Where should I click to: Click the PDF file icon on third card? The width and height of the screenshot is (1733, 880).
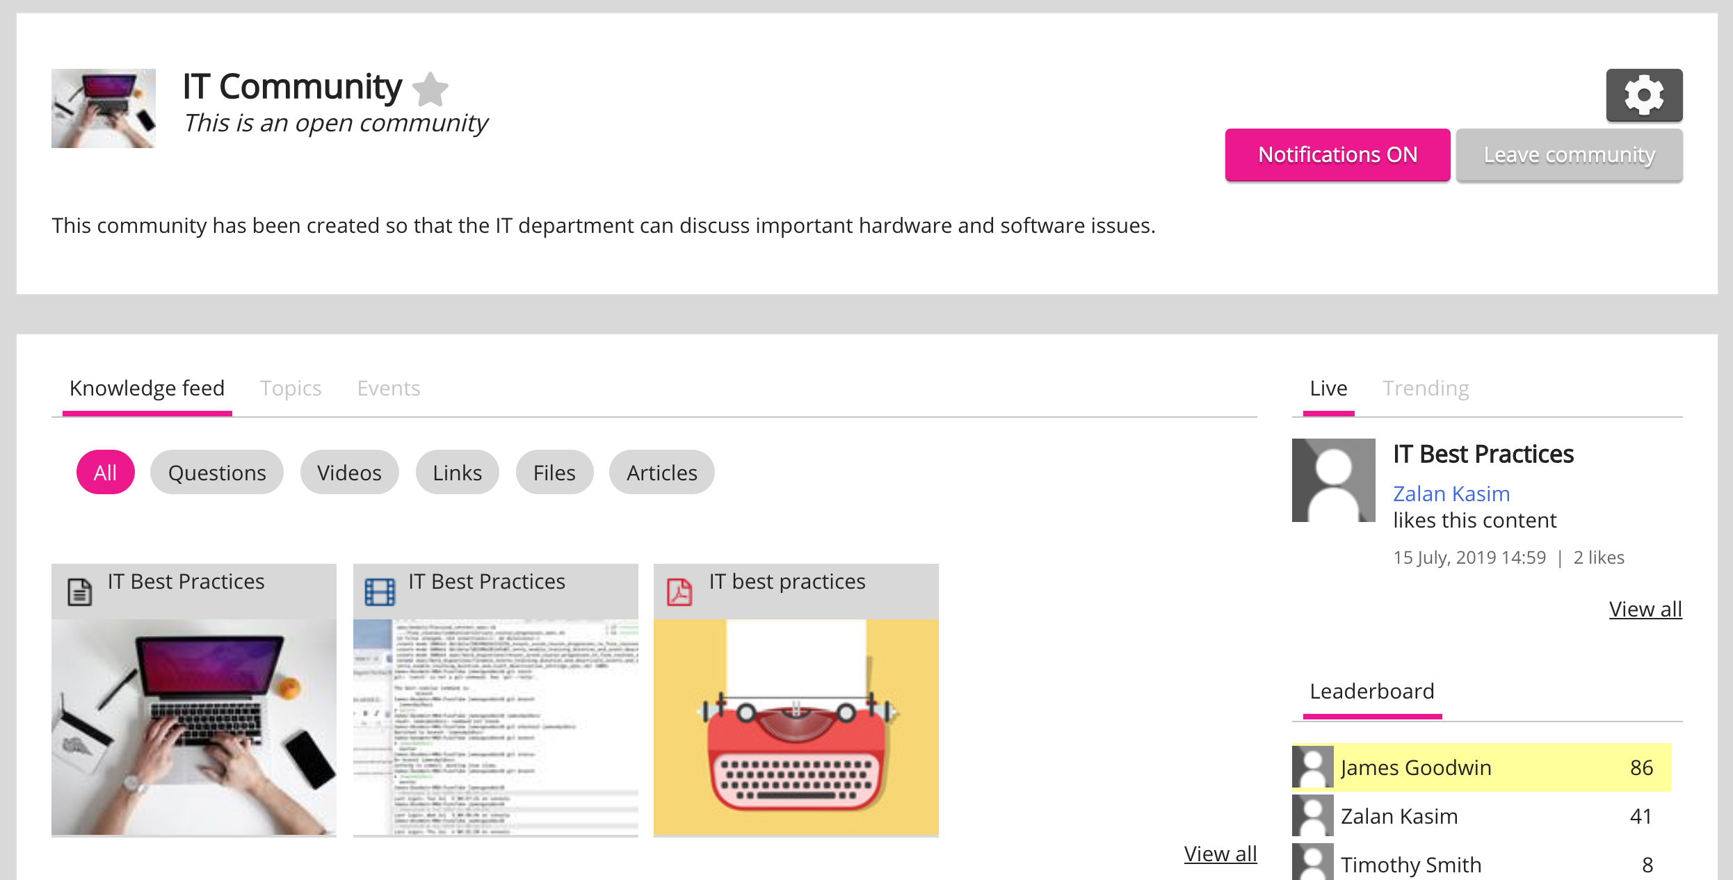click(x=679, y=592)
